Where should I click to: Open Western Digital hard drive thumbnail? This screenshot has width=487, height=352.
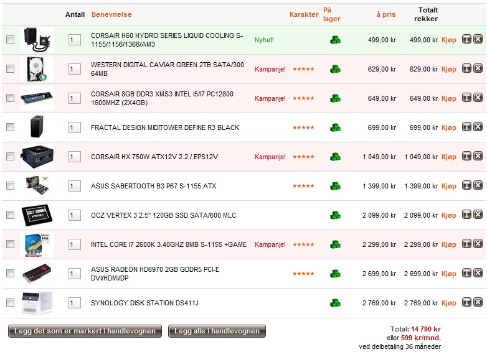(x=37, y=69)
